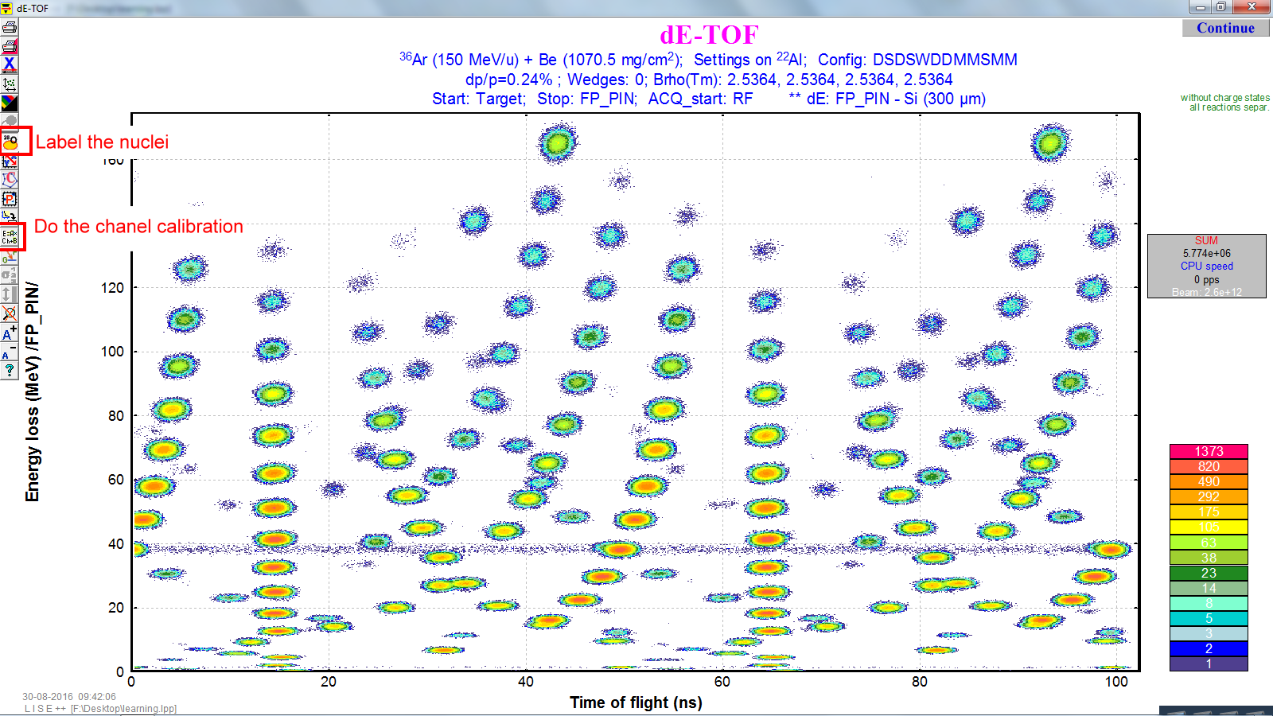The image size is (1273, 716).
Task: Click the printer icon at toolbar top
Action: (x=10, y=27)
